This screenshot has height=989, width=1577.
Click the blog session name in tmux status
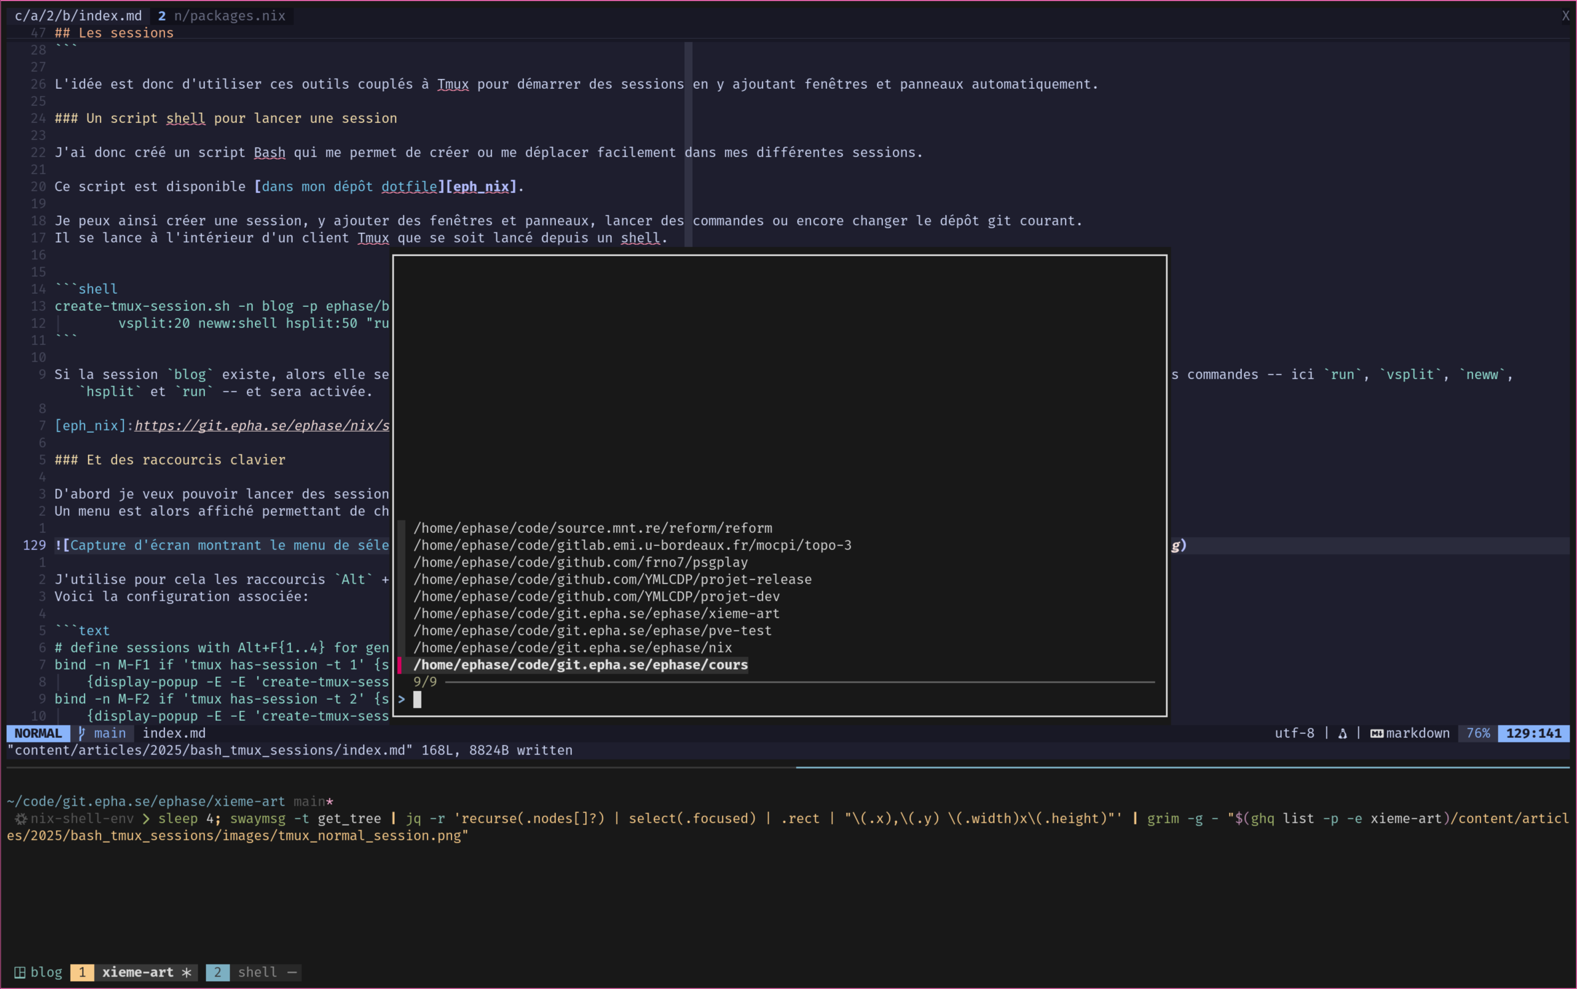47,972
